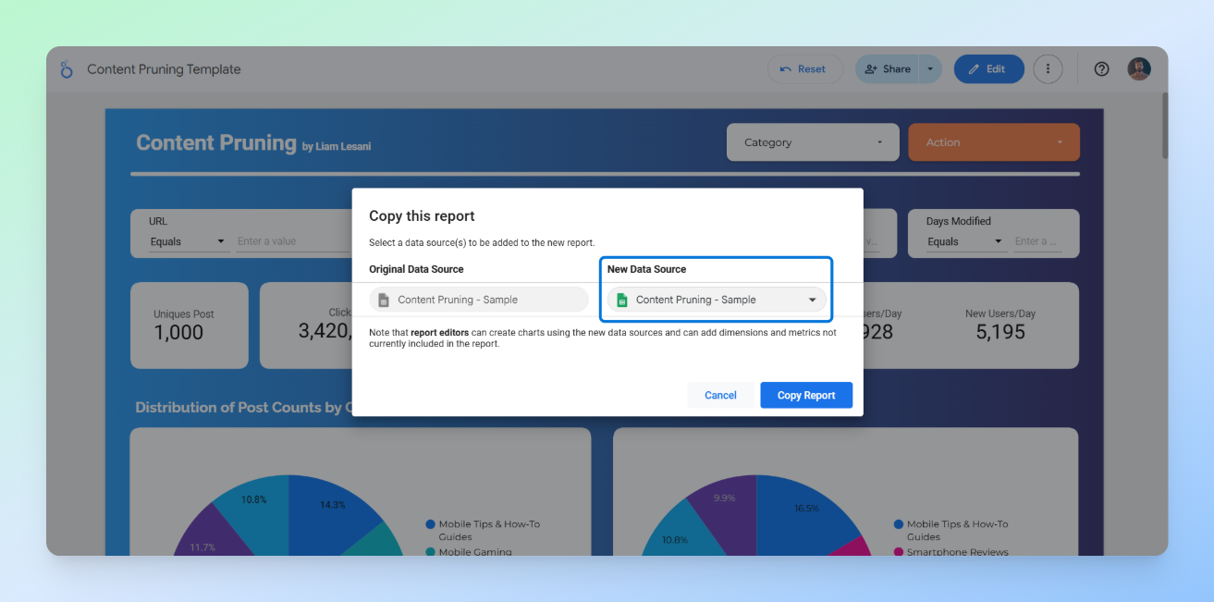Click the report title Content Pruning Template
The height and width of the screenshot is (602, 1214).
(x=163, y=68)
